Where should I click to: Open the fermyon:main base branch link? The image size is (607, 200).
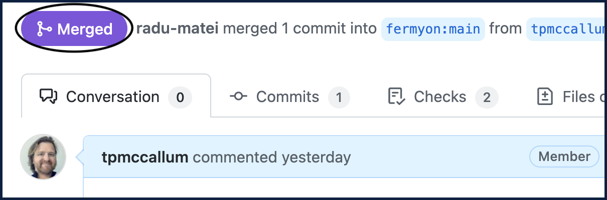coord(433,29)
